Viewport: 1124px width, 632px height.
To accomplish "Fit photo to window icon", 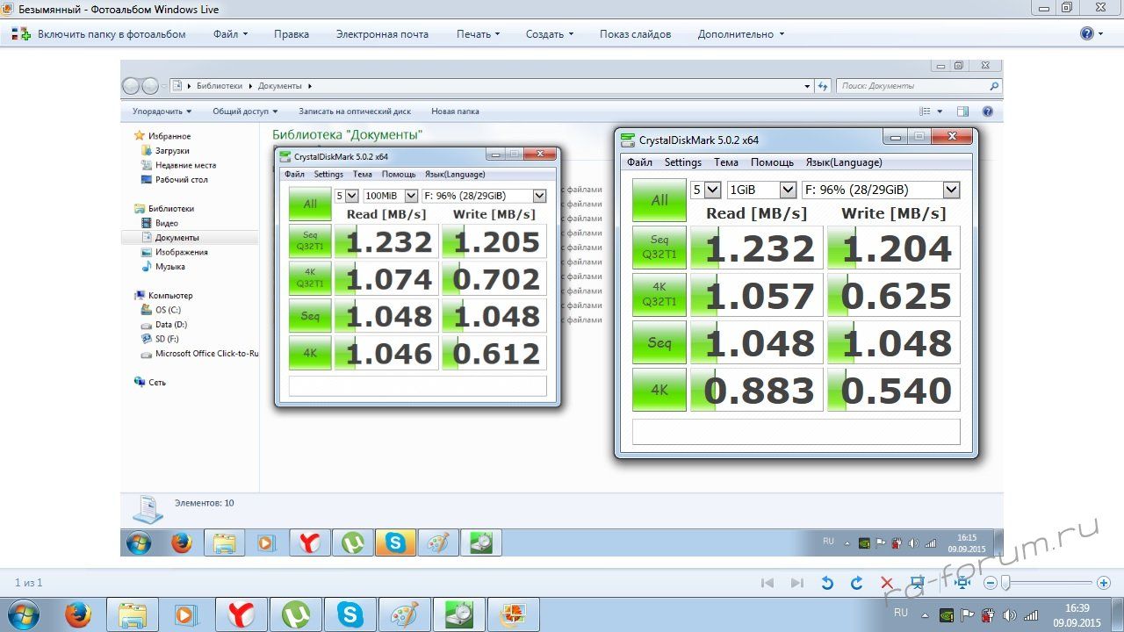I will [x=962, y=583].
